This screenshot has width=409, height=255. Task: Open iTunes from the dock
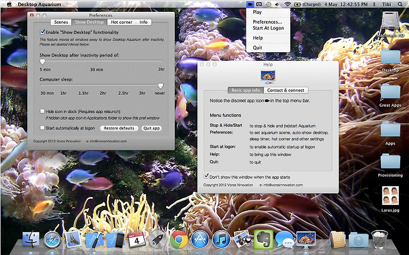(221, 239)
